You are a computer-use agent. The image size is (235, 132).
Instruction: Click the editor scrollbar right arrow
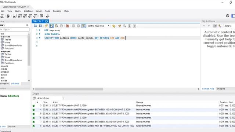[198, 89]
